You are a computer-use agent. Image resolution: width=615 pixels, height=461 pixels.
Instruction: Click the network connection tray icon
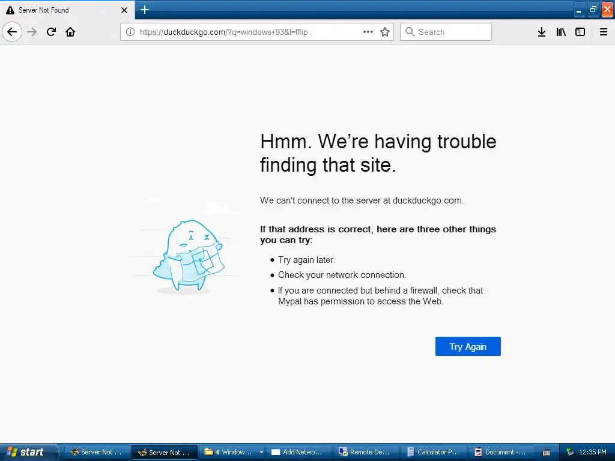571,452
